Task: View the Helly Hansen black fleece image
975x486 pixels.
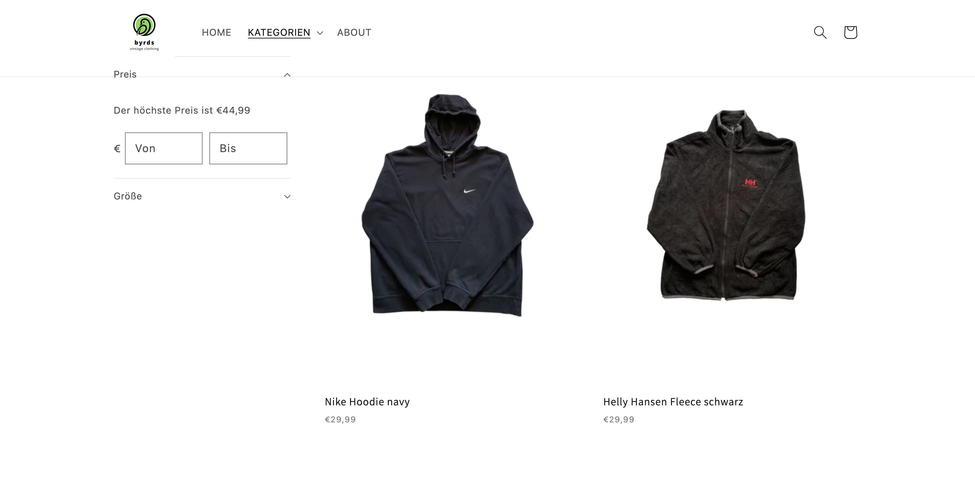Action: pyautogui.click(x=726, y=205)
